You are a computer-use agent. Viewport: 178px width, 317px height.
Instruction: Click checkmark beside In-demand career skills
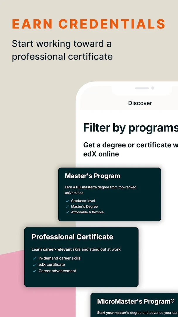[x=35, y=258]
